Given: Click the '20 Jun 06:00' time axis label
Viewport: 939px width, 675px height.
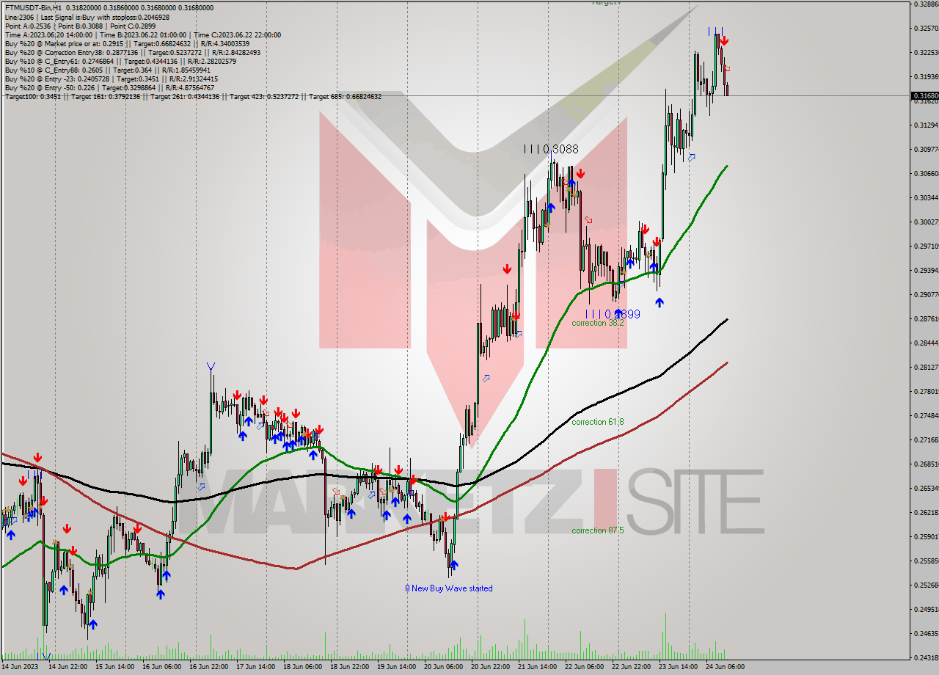Looking at the screenshot, I should click(445, 667).
